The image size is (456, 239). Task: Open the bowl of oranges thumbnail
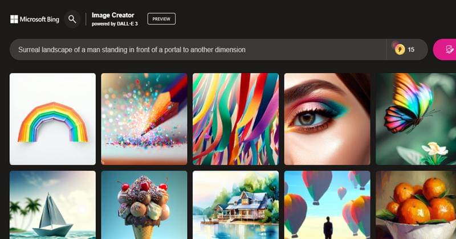point(416,205)
